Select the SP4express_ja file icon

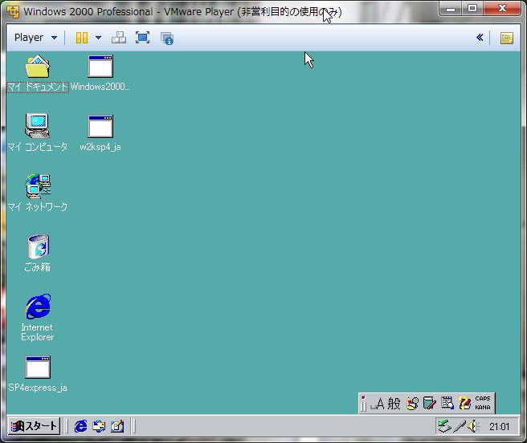(x=38, y=367)
